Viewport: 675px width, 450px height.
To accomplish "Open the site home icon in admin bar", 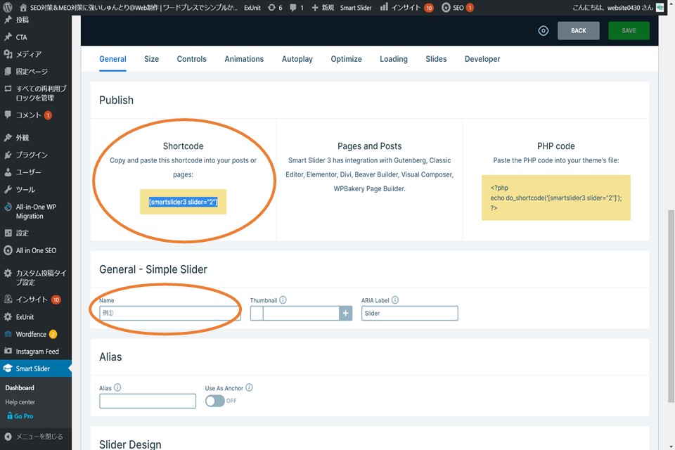I will [x=23, y=8].
